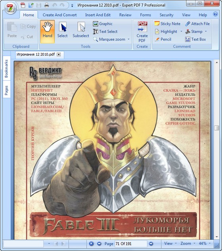This screenshot has width=222, height=251.
Task: Enable the Text Select tool
Action: pos(105,32)
